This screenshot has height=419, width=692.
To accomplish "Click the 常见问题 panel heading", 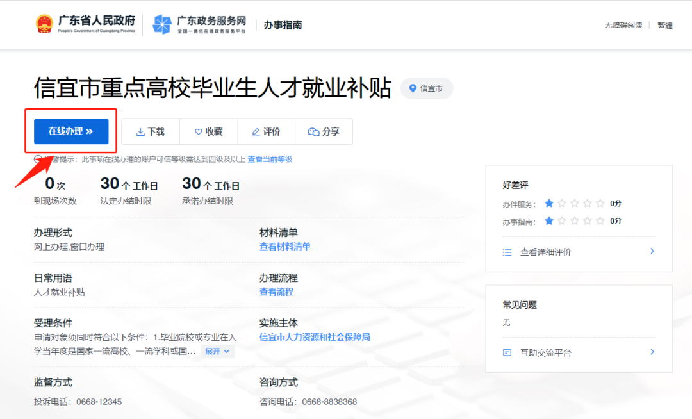I will pyautogui.click(x=520, y=305).
